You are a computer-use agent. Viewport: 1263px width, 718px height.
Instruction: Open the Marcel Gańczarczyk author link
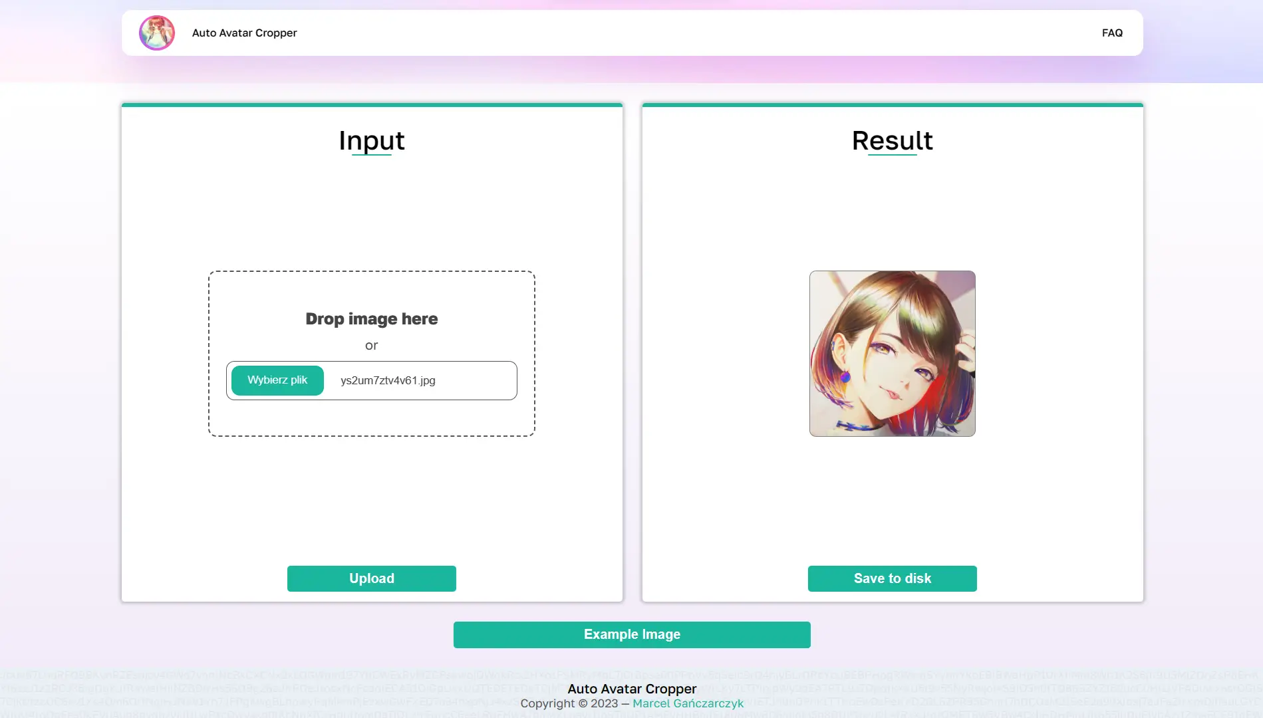click(688, 703)
